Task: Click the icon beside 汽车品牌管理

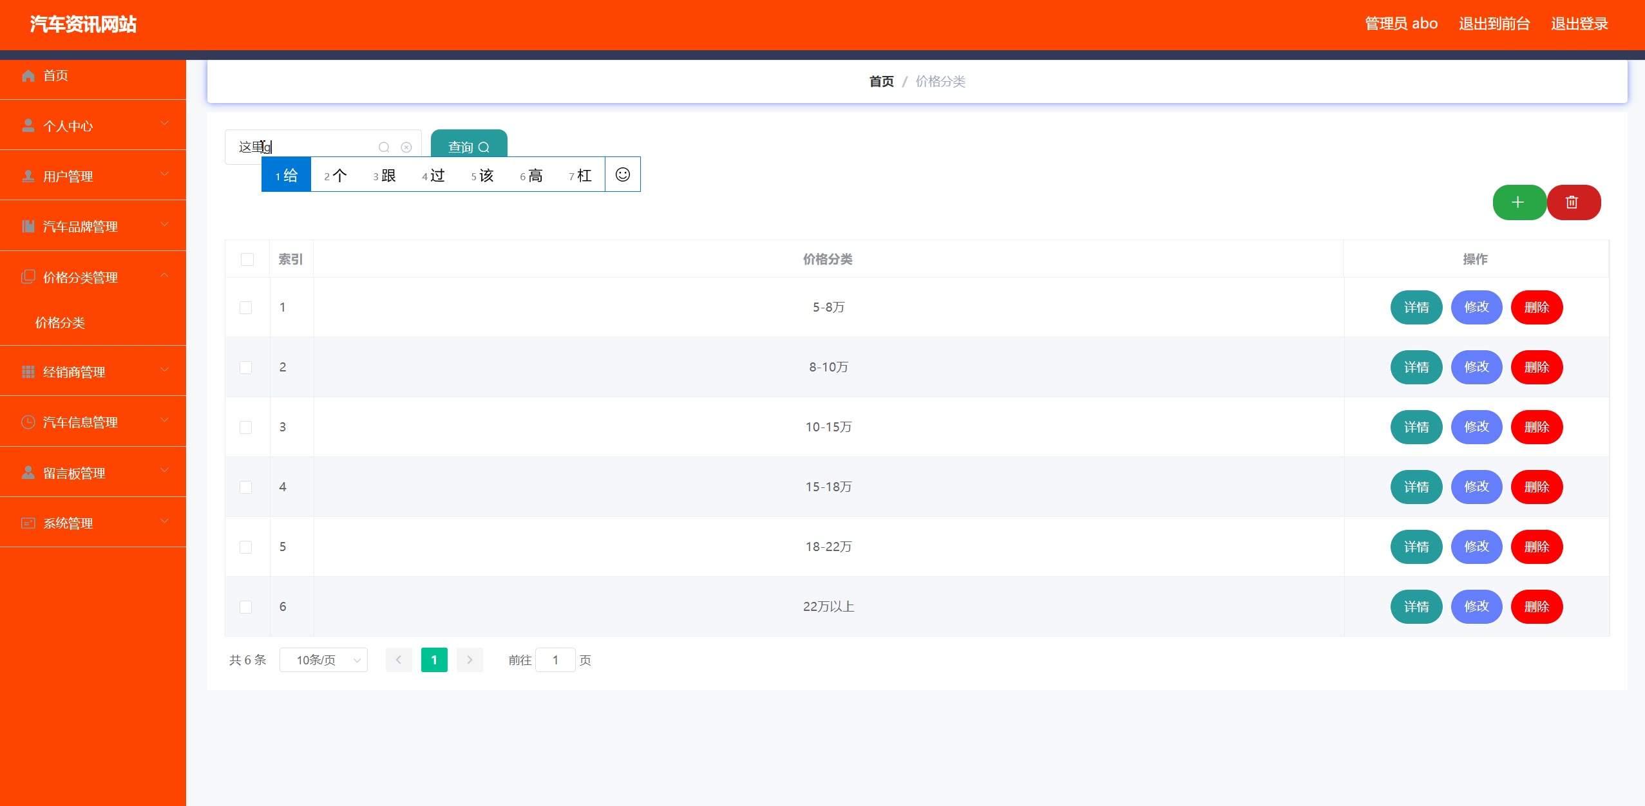Action: 28,226
